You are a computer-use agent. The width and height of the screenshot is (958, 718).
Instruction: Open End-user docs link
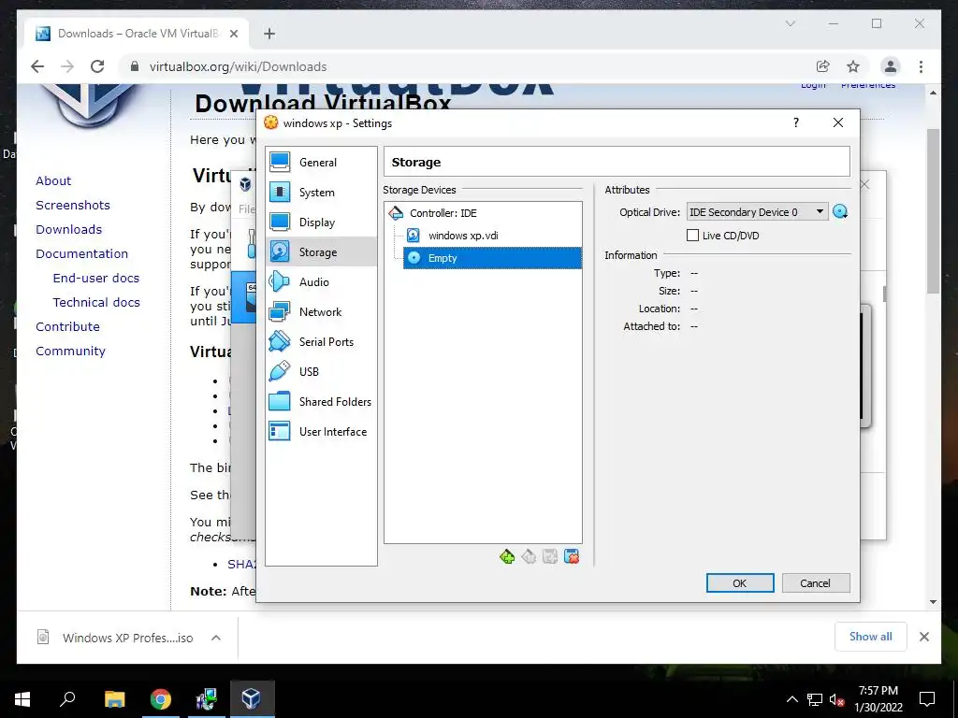(96, 278)
